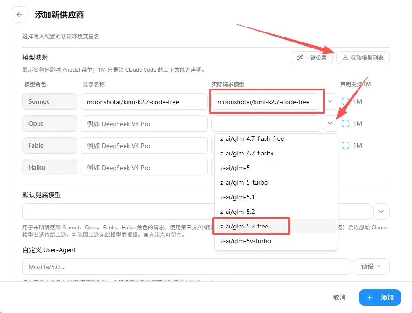The image size is (412, 313).
Task: Focus the Sonnet actual request model field
Action: 266,101
